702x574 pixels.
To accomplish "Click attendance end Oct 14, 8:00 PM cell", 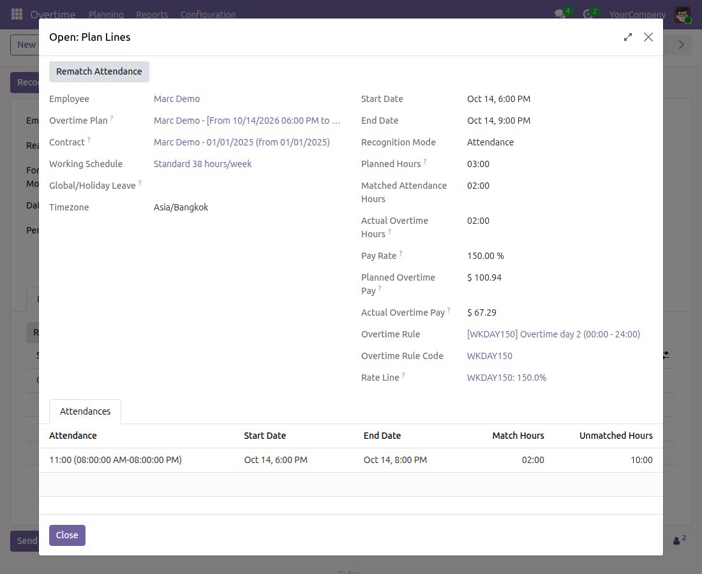I will (x=395, y=460).
